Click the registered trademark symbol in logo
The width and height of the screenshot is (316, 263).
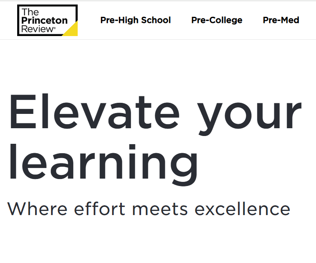click(54, 29)
